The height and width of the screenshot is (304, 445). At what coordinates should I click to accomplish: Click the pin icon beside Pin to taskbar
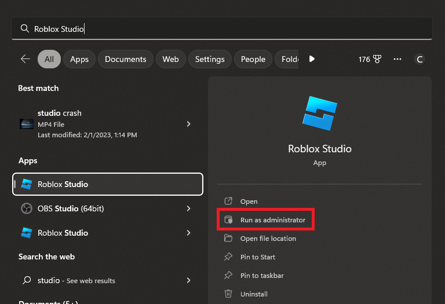point(228,275)
